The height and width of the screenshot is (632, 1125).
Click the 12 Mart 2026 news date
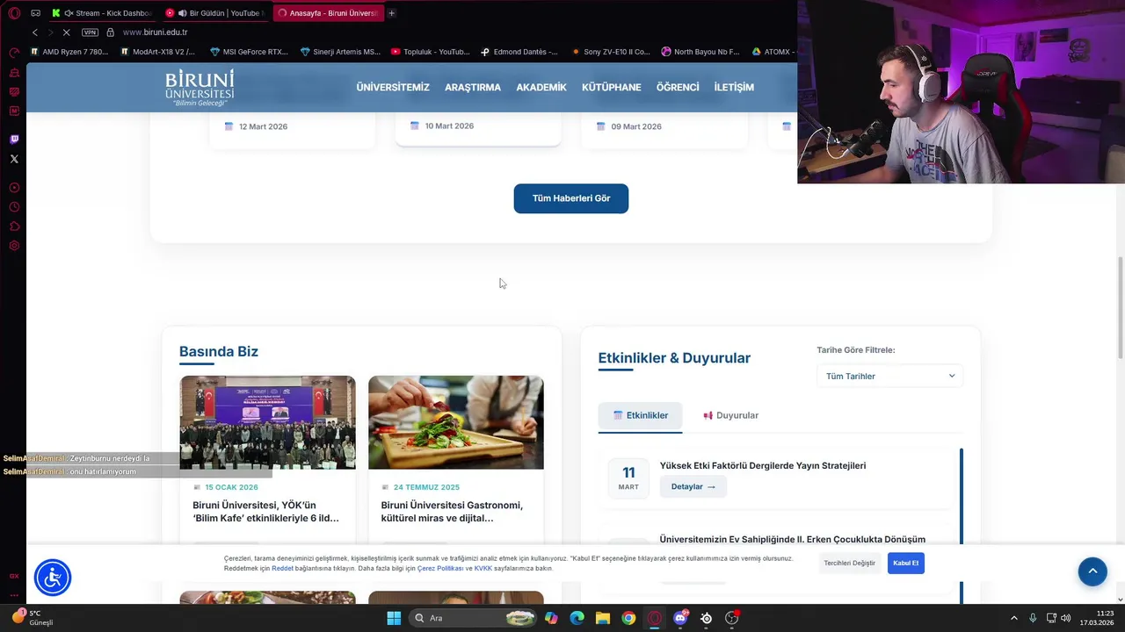(263, 126)
